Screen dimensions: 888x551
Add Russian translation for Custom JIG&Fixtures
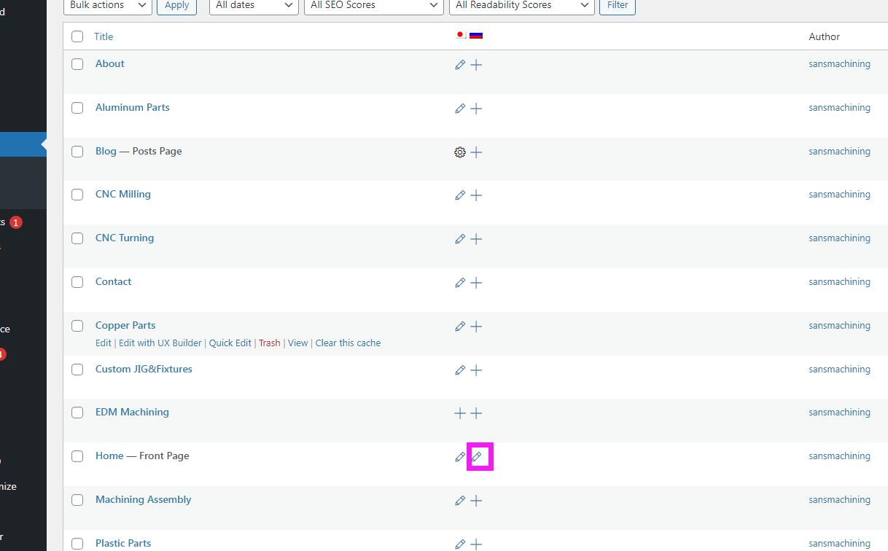[476, 370]
